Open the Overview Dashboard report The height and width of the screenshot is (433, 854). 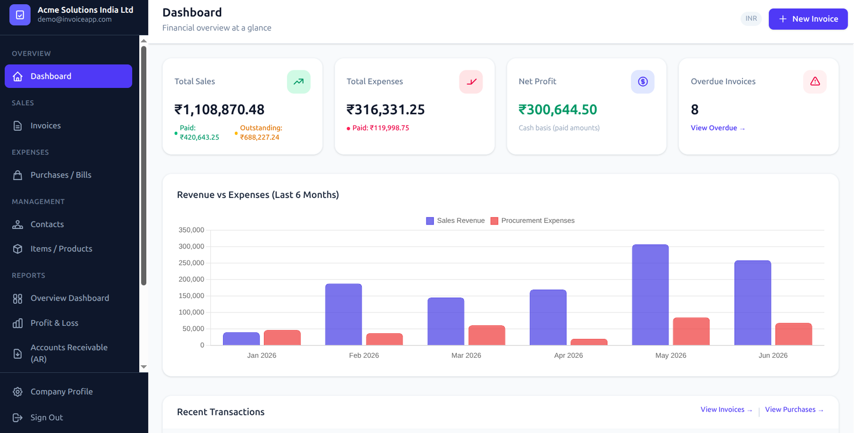pyautogui.click(x=68, y=299)
